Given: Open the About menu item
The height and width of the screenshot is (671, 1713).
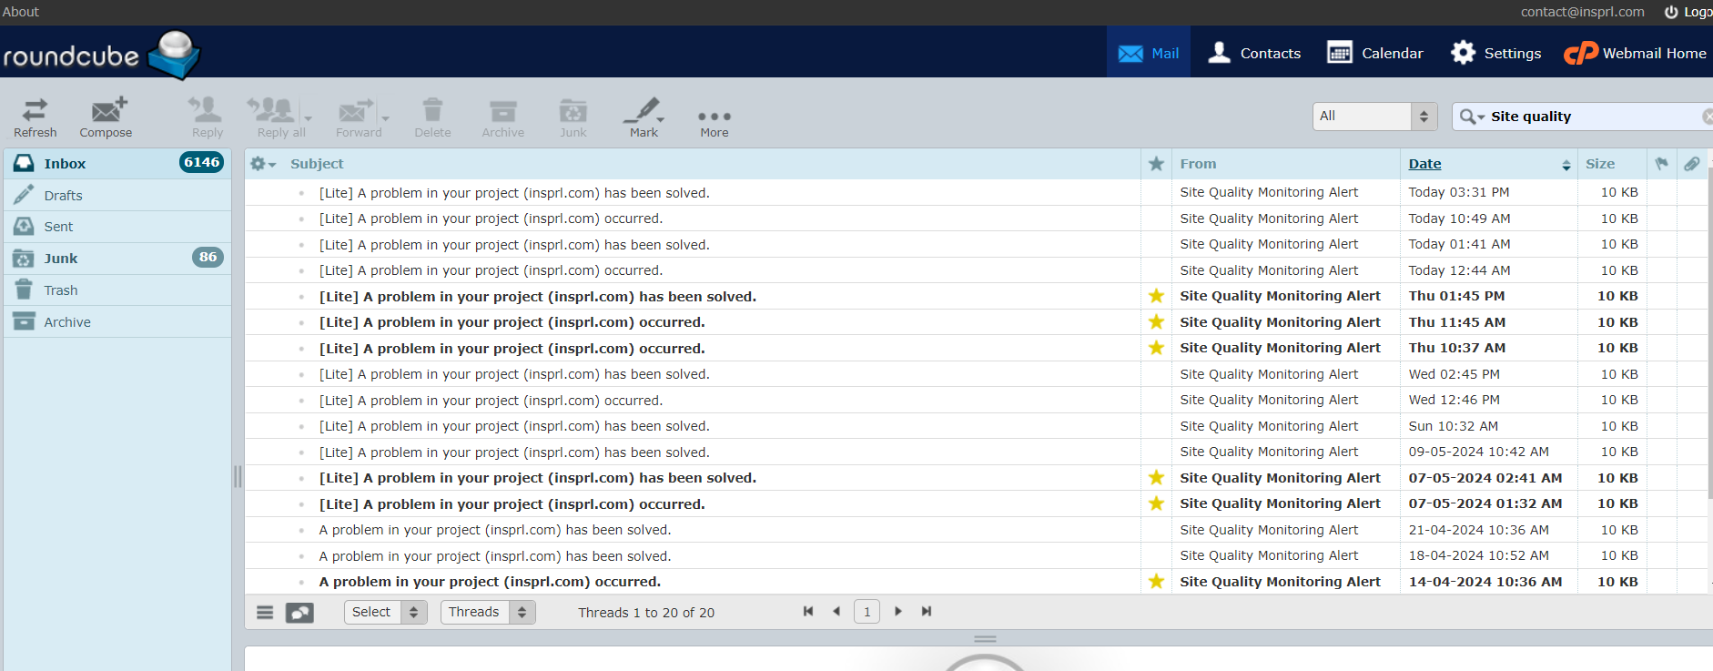Looking at the screenshot, I should point(21,12).
